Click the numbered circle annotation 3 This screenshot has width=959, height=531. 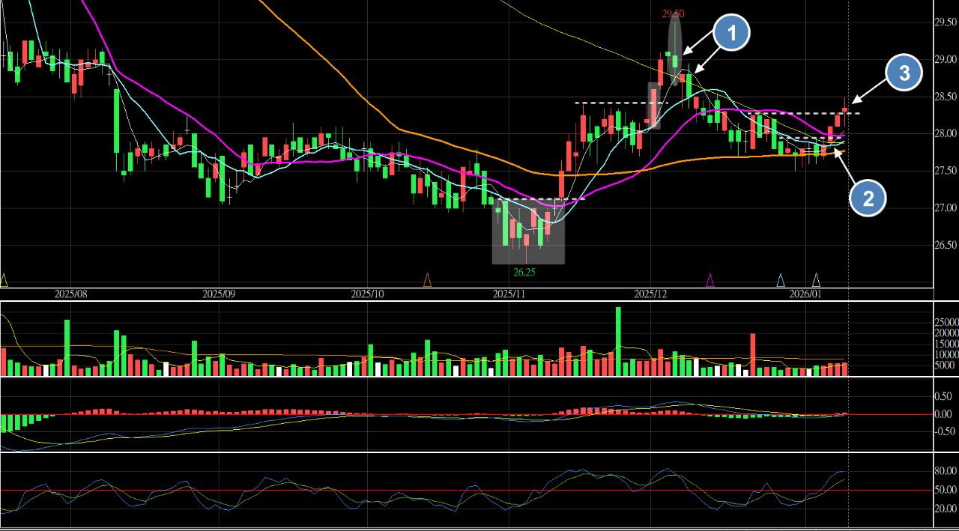904,73
